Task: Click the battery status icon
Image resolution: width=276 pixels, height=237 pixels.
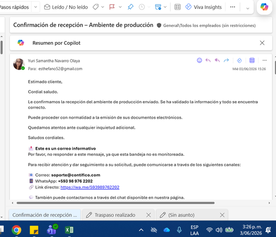Action: 229,230
